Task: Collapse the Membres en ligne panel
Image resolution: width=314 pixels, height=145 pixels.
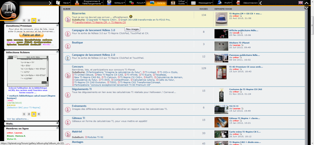Action: 57,128
